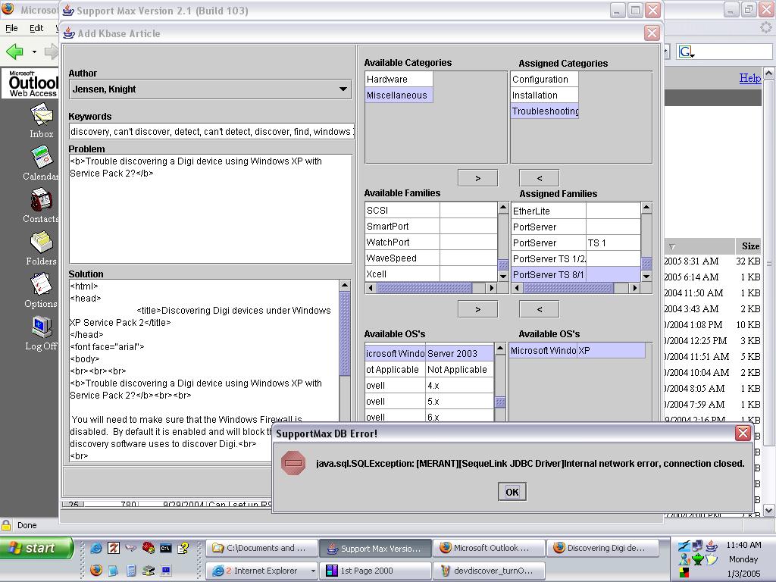
Task: Click the browser green Back arrow
Action: click(14, 52)
